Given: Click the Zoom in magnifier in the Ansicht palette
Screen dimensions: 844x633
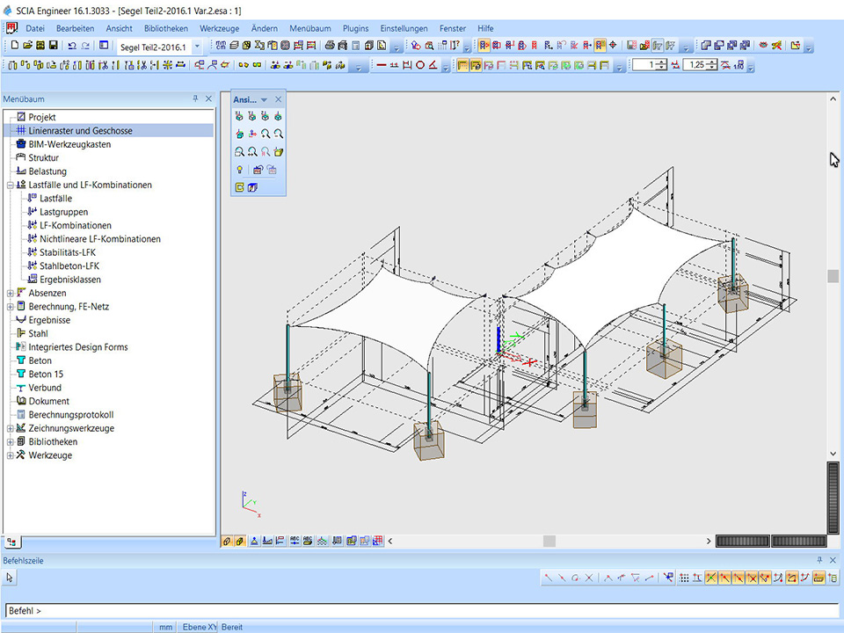Looking at the screenshot, I should 265,134.
